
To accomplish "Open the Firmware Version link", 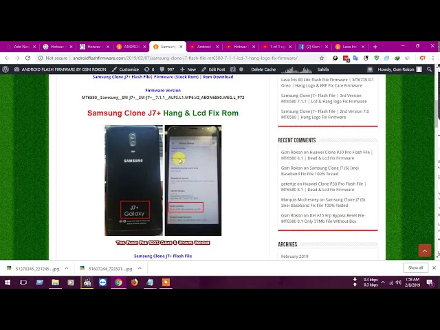I will [x=163, y=90].
